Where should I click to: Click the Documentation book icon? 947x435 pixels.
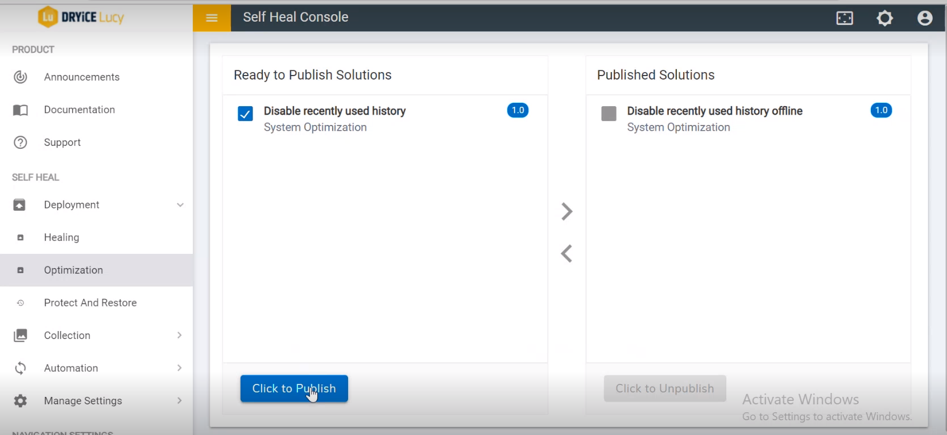[x=20, y=110]
